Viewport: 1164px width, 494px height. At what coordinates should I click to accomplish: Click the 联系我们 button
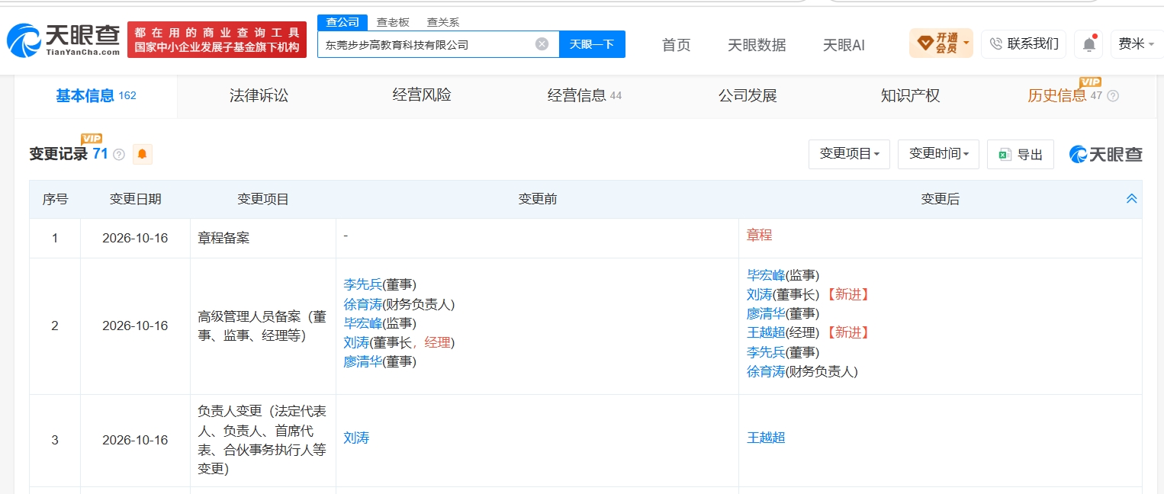(1024, 43)
